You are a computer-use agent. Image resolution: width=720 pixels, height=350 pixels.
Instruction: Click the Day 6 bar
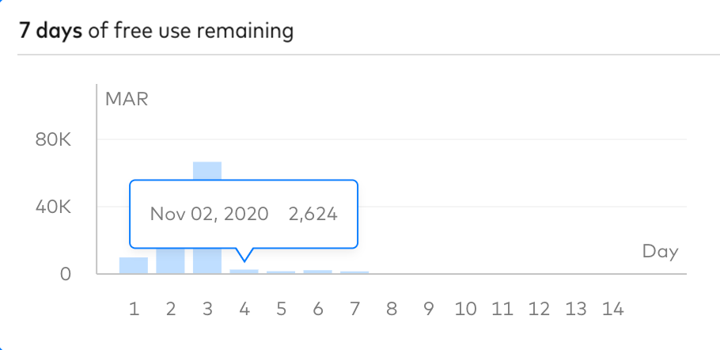click(317, 272)
